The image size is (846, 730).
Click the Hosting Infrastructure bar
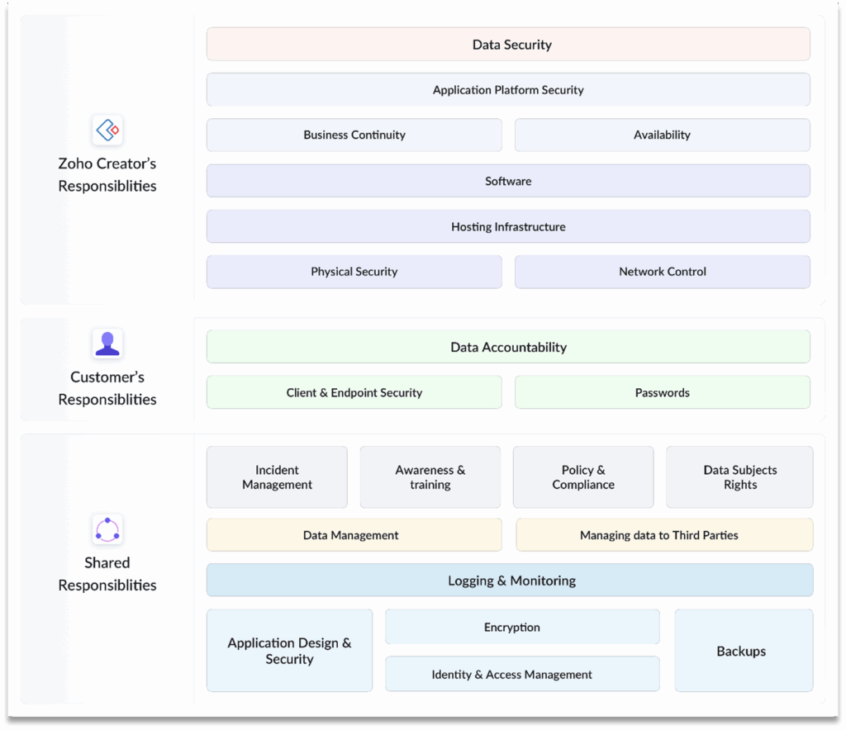click(508, 226)
